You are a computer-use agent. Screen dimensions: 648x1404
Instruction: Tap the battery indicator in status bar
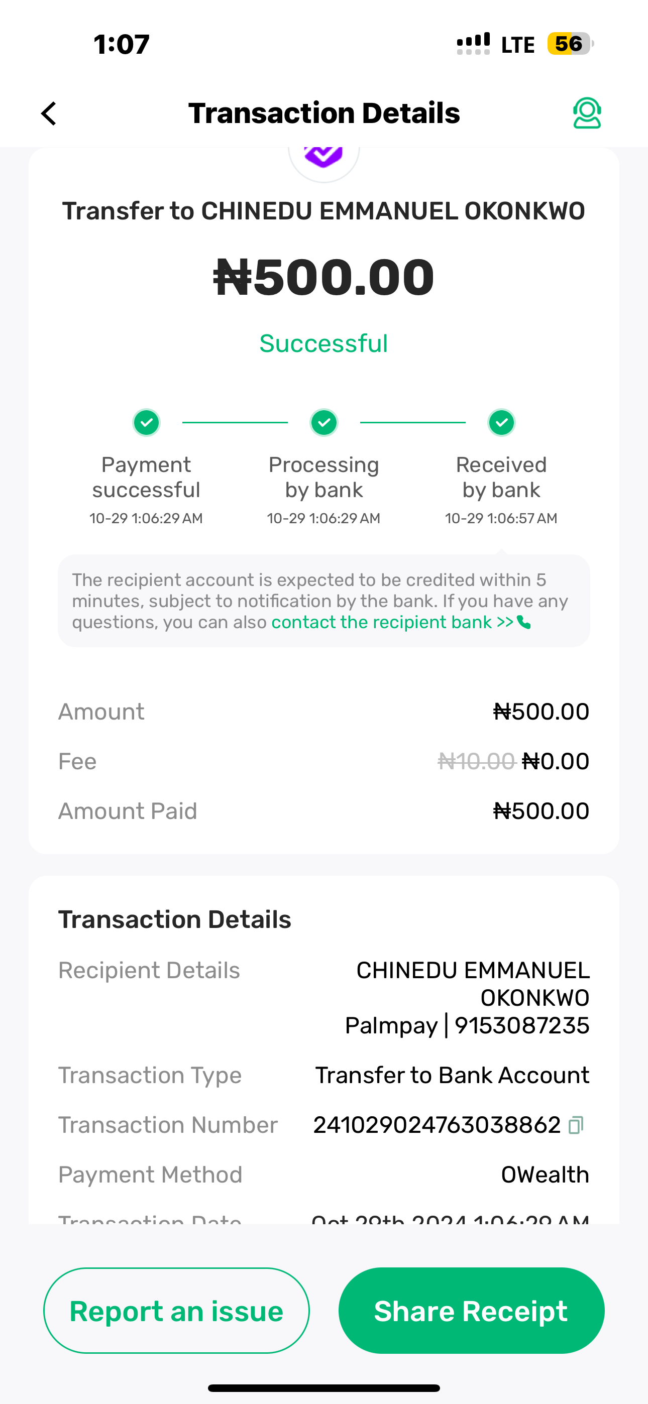tap(570, 44)
